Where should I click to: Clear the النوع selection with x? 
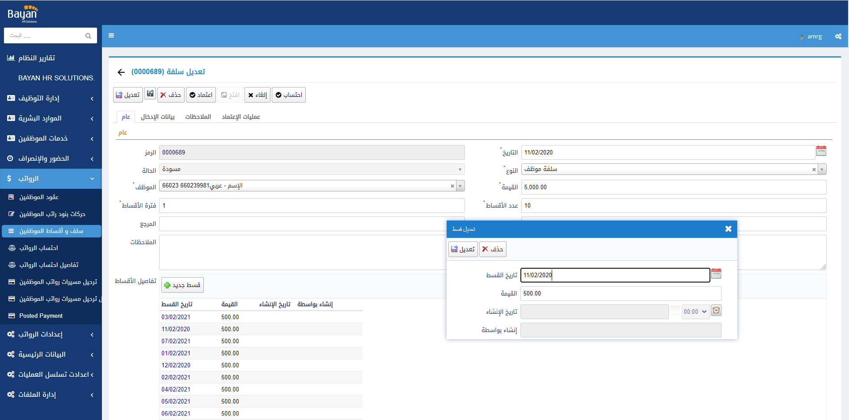pyautogui.click(x=814, y=170)
